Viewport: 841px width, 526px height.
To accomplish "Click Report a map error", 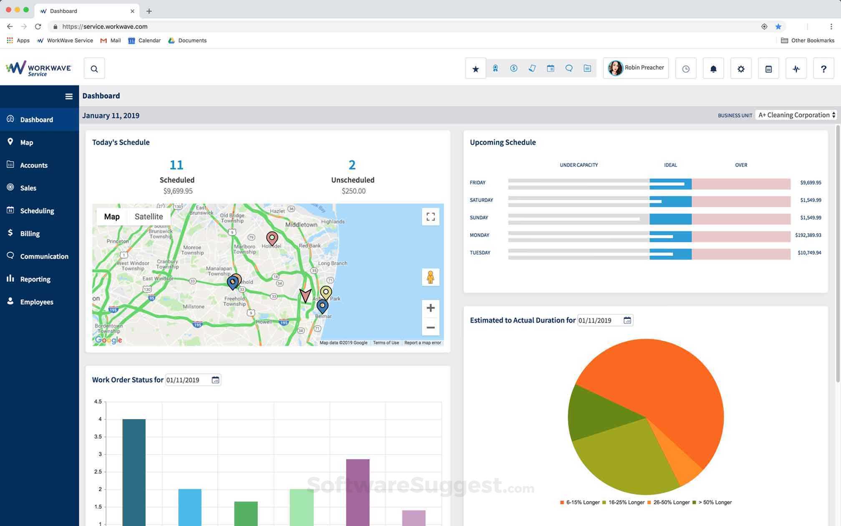I will [x=422, y=342].
